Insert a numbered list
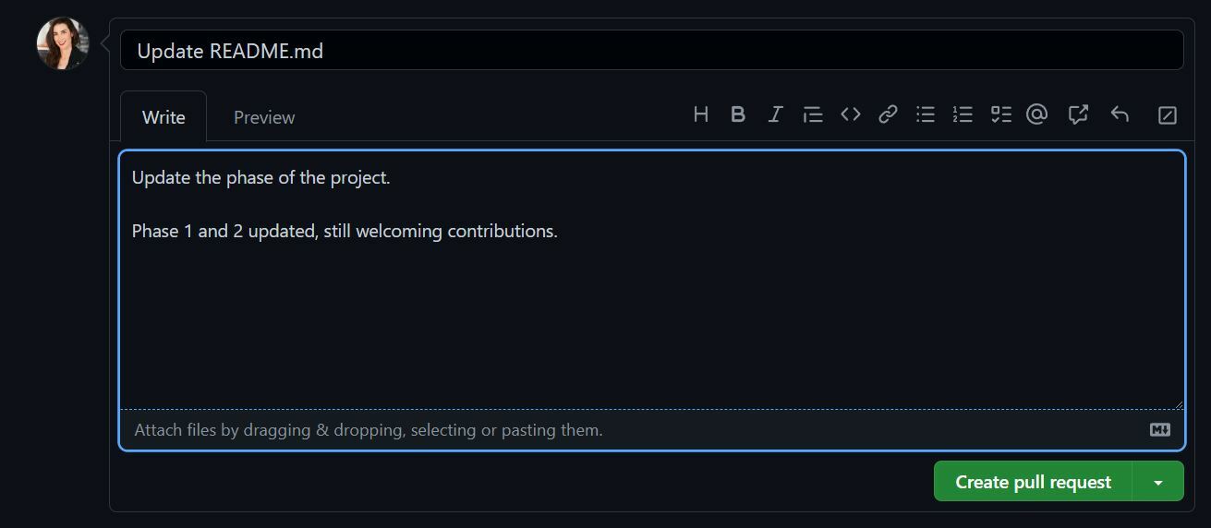Image resolution: width=1211 pixels, height=528 pixels. click(963, 114)
